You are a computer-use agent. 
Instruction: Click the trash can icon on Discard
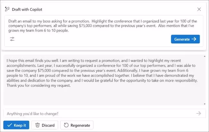38,125
